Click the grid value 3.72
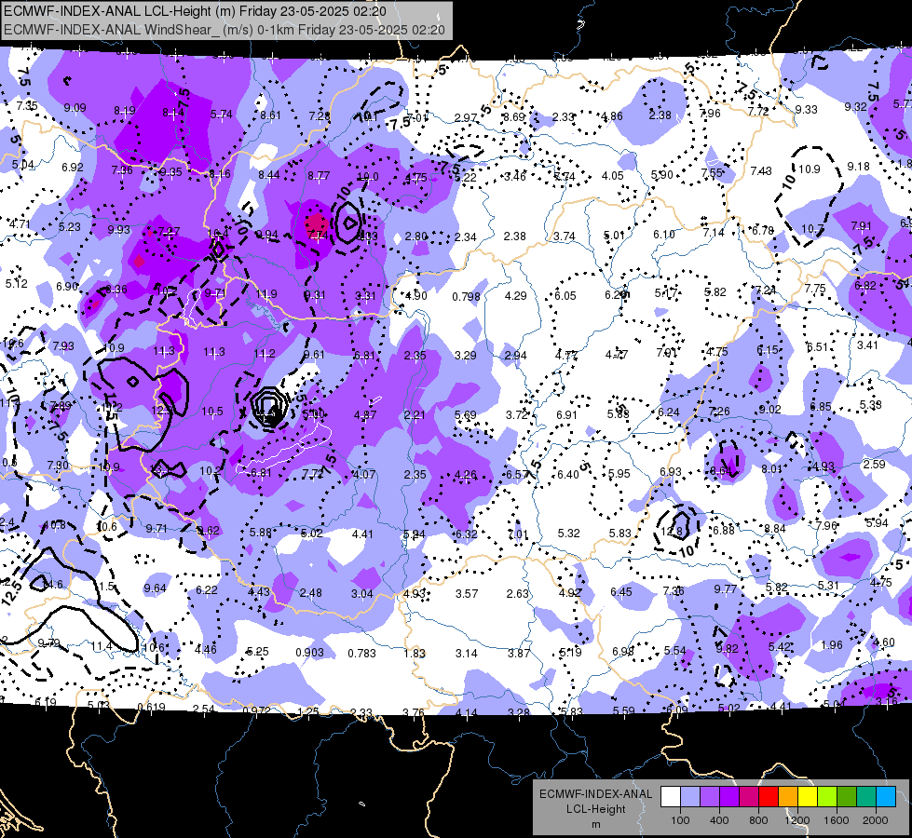This screenshot has width=912, height=838. point(516,415)
